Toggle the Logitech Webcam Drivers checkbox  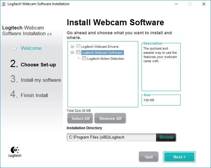click(x=78, y=46)
